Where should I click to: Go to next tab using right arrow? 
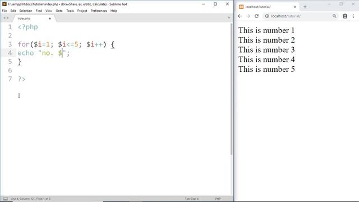point(8,18)
